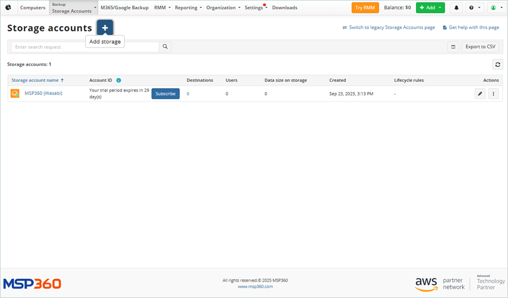Go to the Computers tab
The width and height of the screenshot is (508, 298).
click(x=33, y=8)
